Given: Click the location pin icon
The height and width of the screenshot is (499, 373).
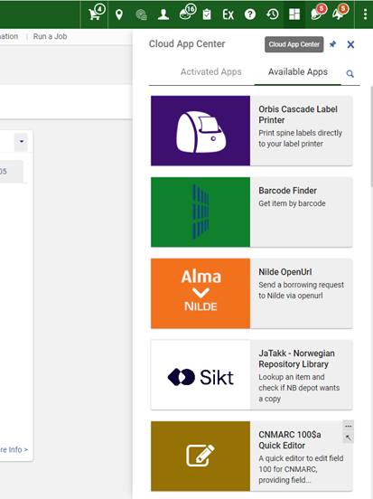Looking at the screenshot, I should (119, 14).
